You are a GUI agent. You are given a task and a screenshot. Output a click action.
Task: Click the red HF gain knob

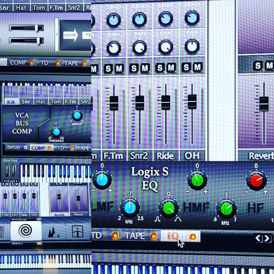point(256,180)
